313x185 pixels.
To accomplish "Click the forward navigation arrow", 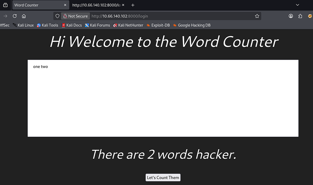I will coord(5,16).
